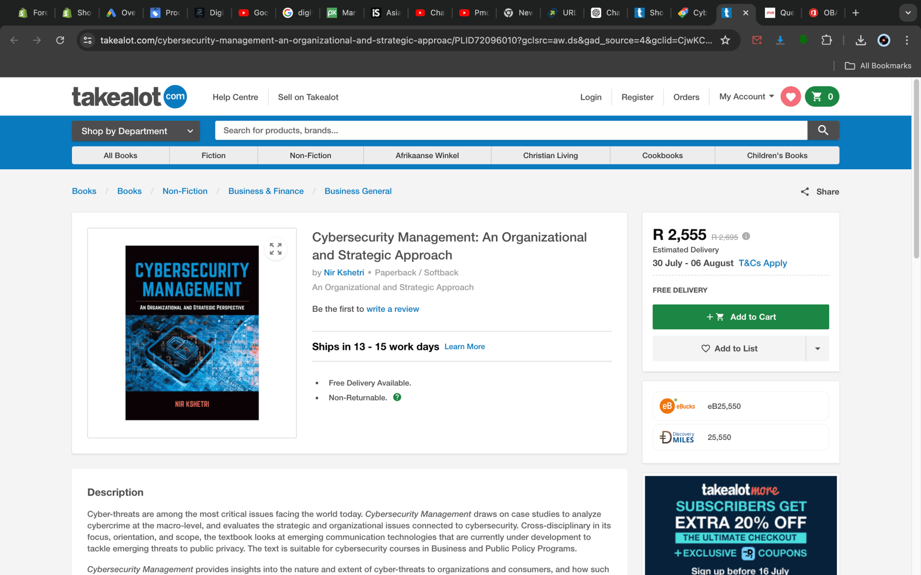
Task: Open the T&Cs Apply link
Action: [762, 263]
